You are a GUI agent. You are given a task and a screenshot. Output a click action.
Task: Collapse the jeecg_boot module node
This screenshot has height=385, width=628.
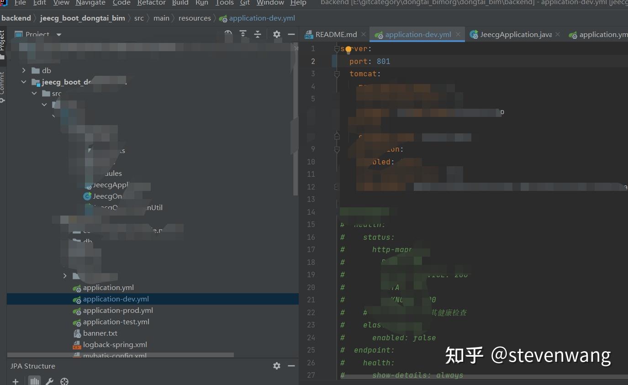24,82
